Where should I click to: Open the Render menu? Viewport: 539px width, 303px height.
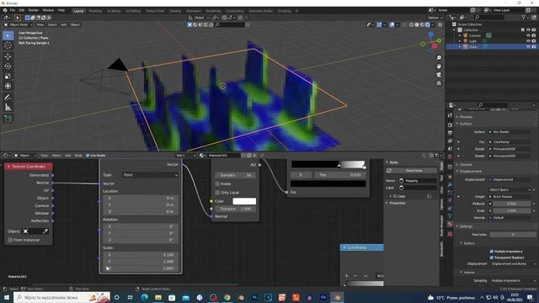(x=34, y=11)
